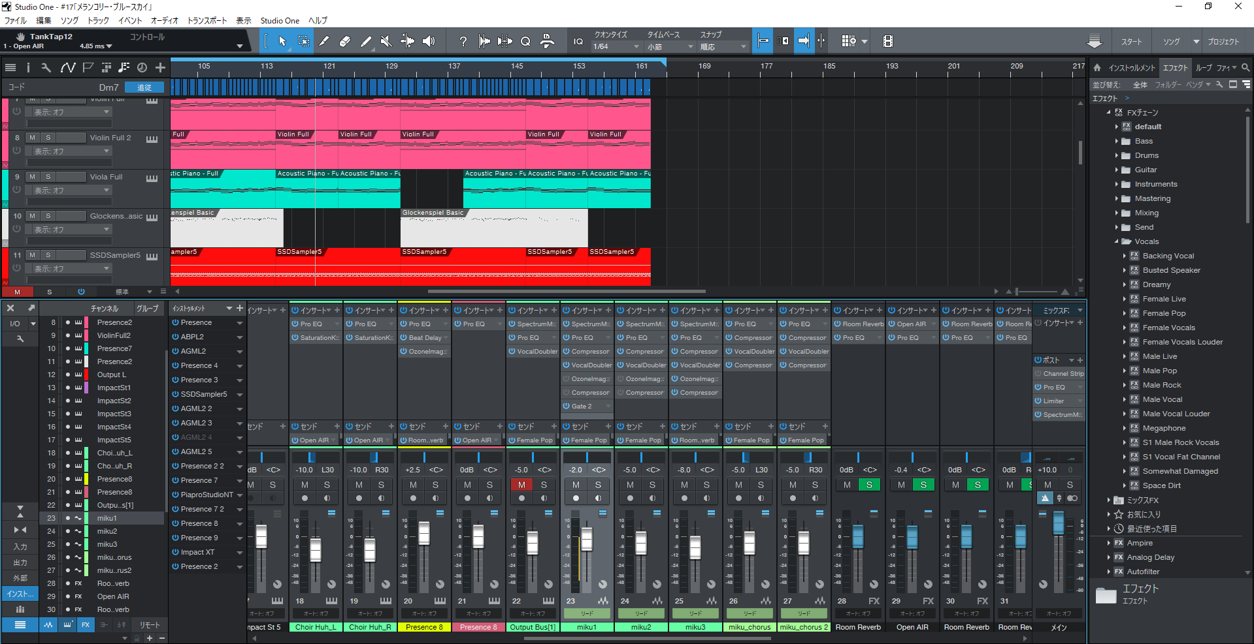This screenshot has width=1254, height=644.
Task: Switch to ループ browser tab
Action: click(x=1204, y=68)
